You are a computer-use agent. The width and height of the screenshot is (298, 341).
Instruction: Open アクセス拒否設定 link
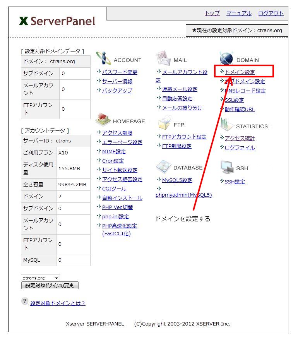(122, 180)
